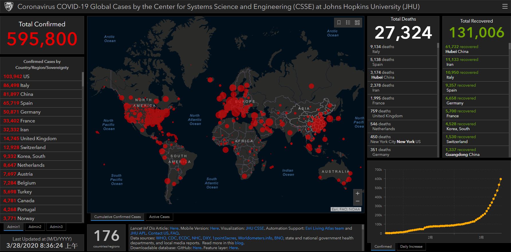Switch to the Admin3 tab
511x252 pixels.
pyautogui.click(x=56, y=227)
